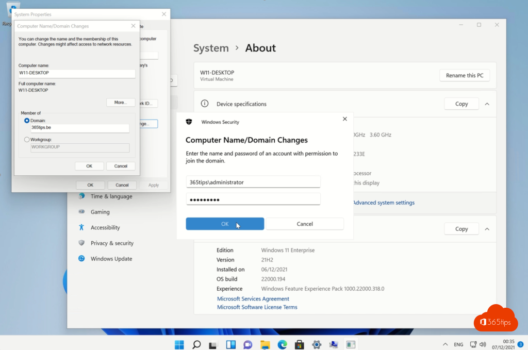Copy the device specifications

tap(461, 104)
